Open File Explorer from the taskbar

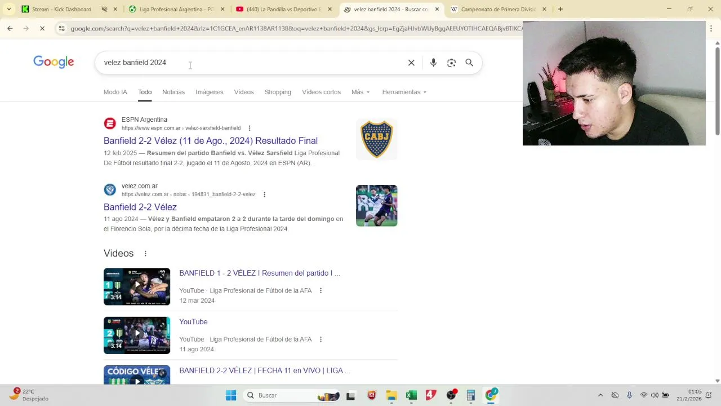(391, 395)
